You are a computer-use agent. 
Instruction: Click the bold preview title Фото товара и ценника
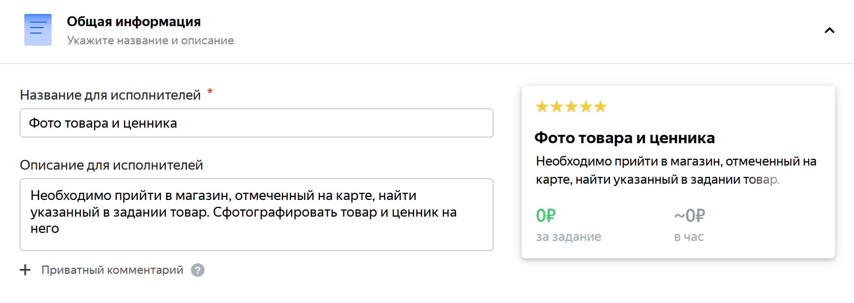pyautogui.click(x=624, y=138)
